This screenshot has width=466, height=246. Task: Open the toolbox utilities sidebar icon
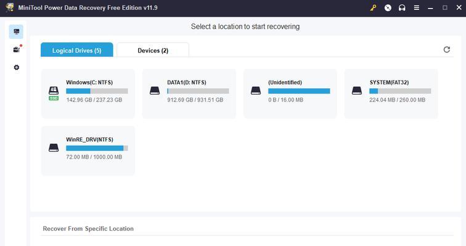pyautogui.click(x=17, y=49)
